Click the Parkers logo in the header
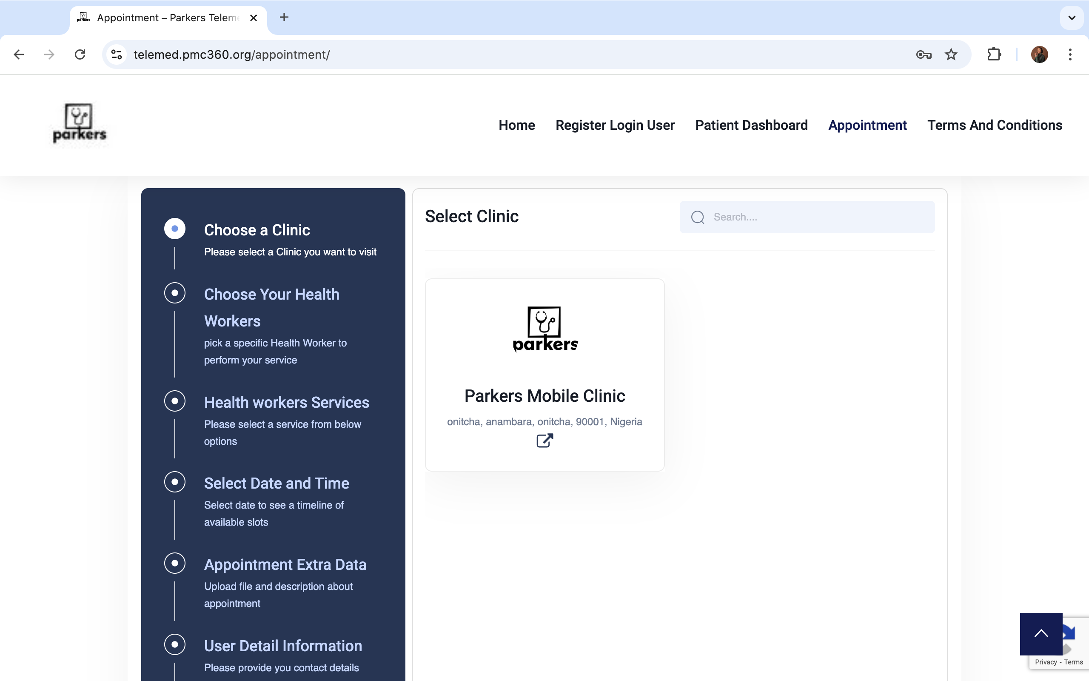Viewport: 1089px width, 681px height. click(x=79, y=124)
